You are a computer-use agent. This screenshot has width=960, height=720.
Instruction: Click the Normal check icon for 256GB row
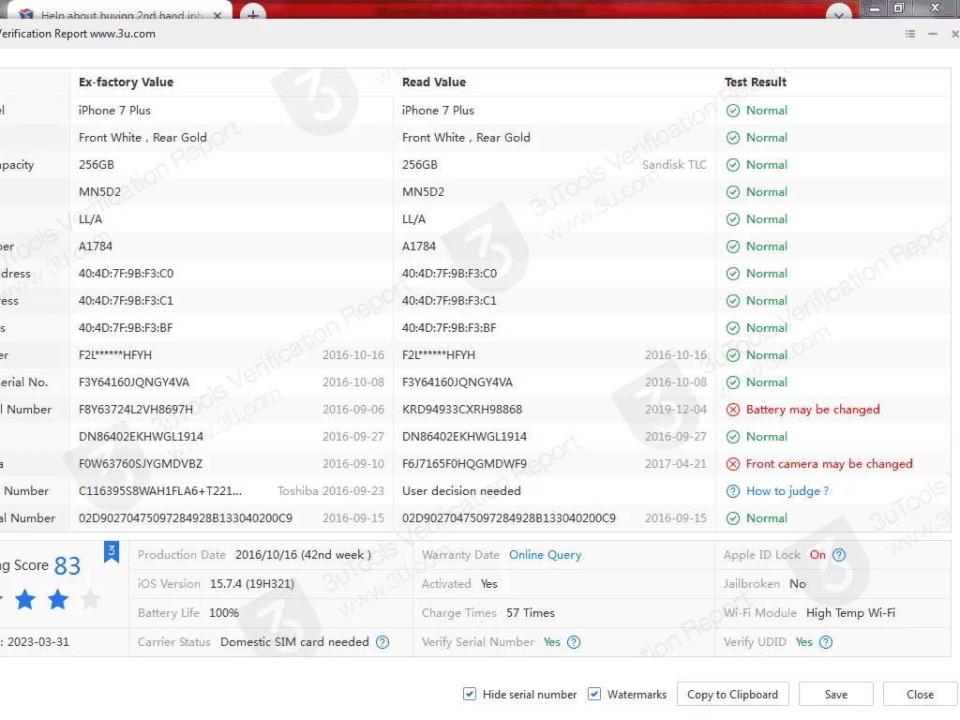[733, 165]
